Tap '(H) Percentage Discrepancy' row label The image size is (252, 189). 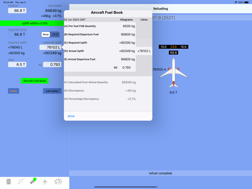pos(81,99)
